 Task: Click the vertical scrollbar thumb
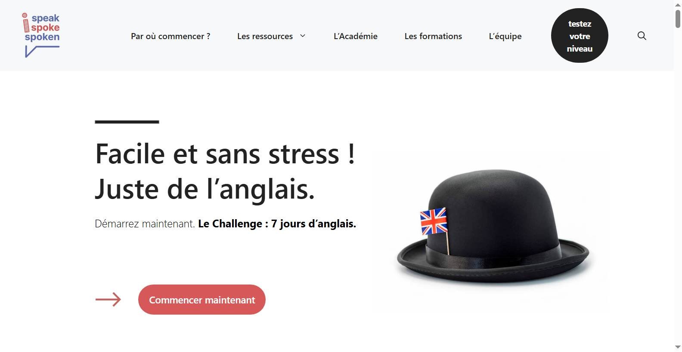tap(678, 19)
